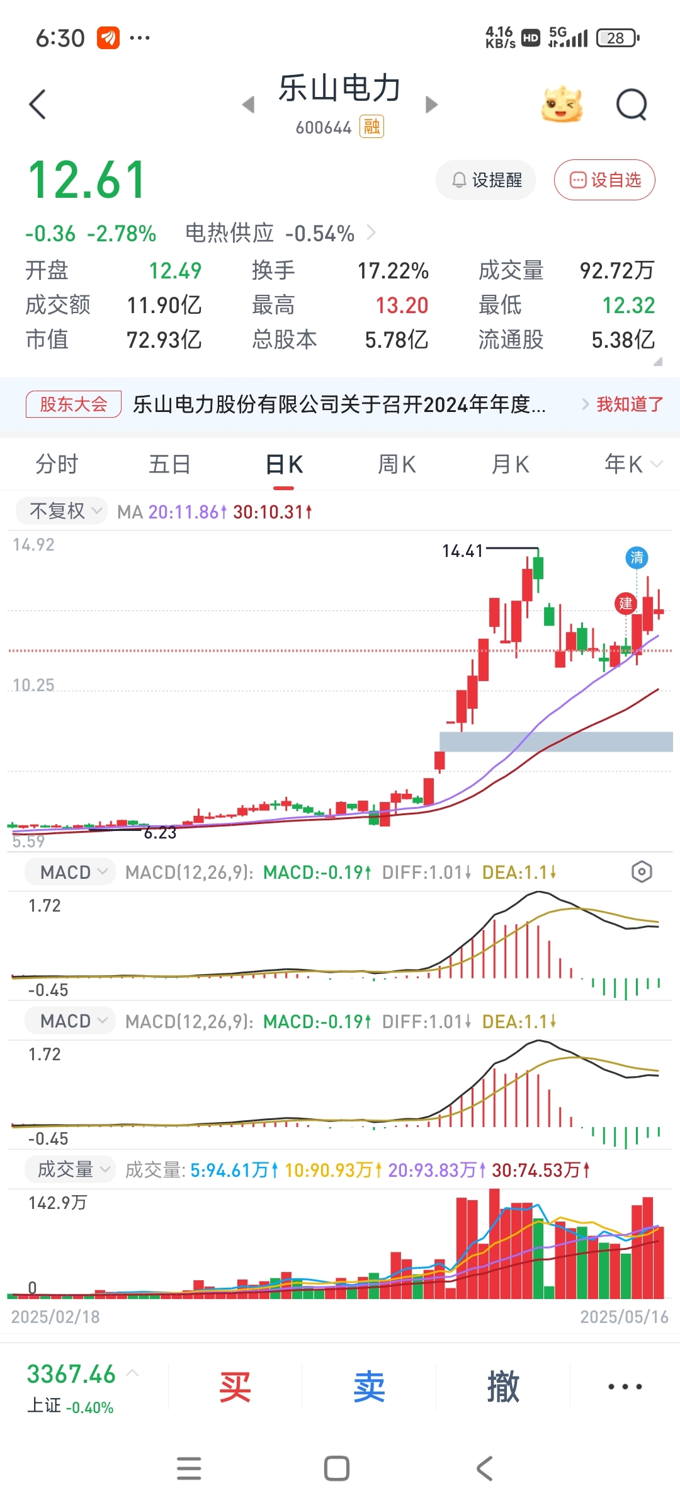The width and height of the screenshot is (680, 1512).
Task: Tap the chart end date 2025/05/16
Action: (x=624, y=1317)
